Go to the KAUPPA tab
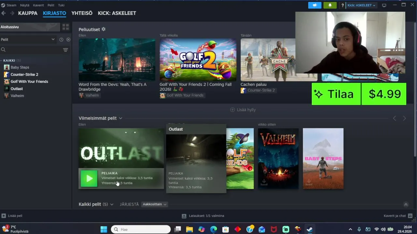Screen dimensions: 417x234 point(28,13)
